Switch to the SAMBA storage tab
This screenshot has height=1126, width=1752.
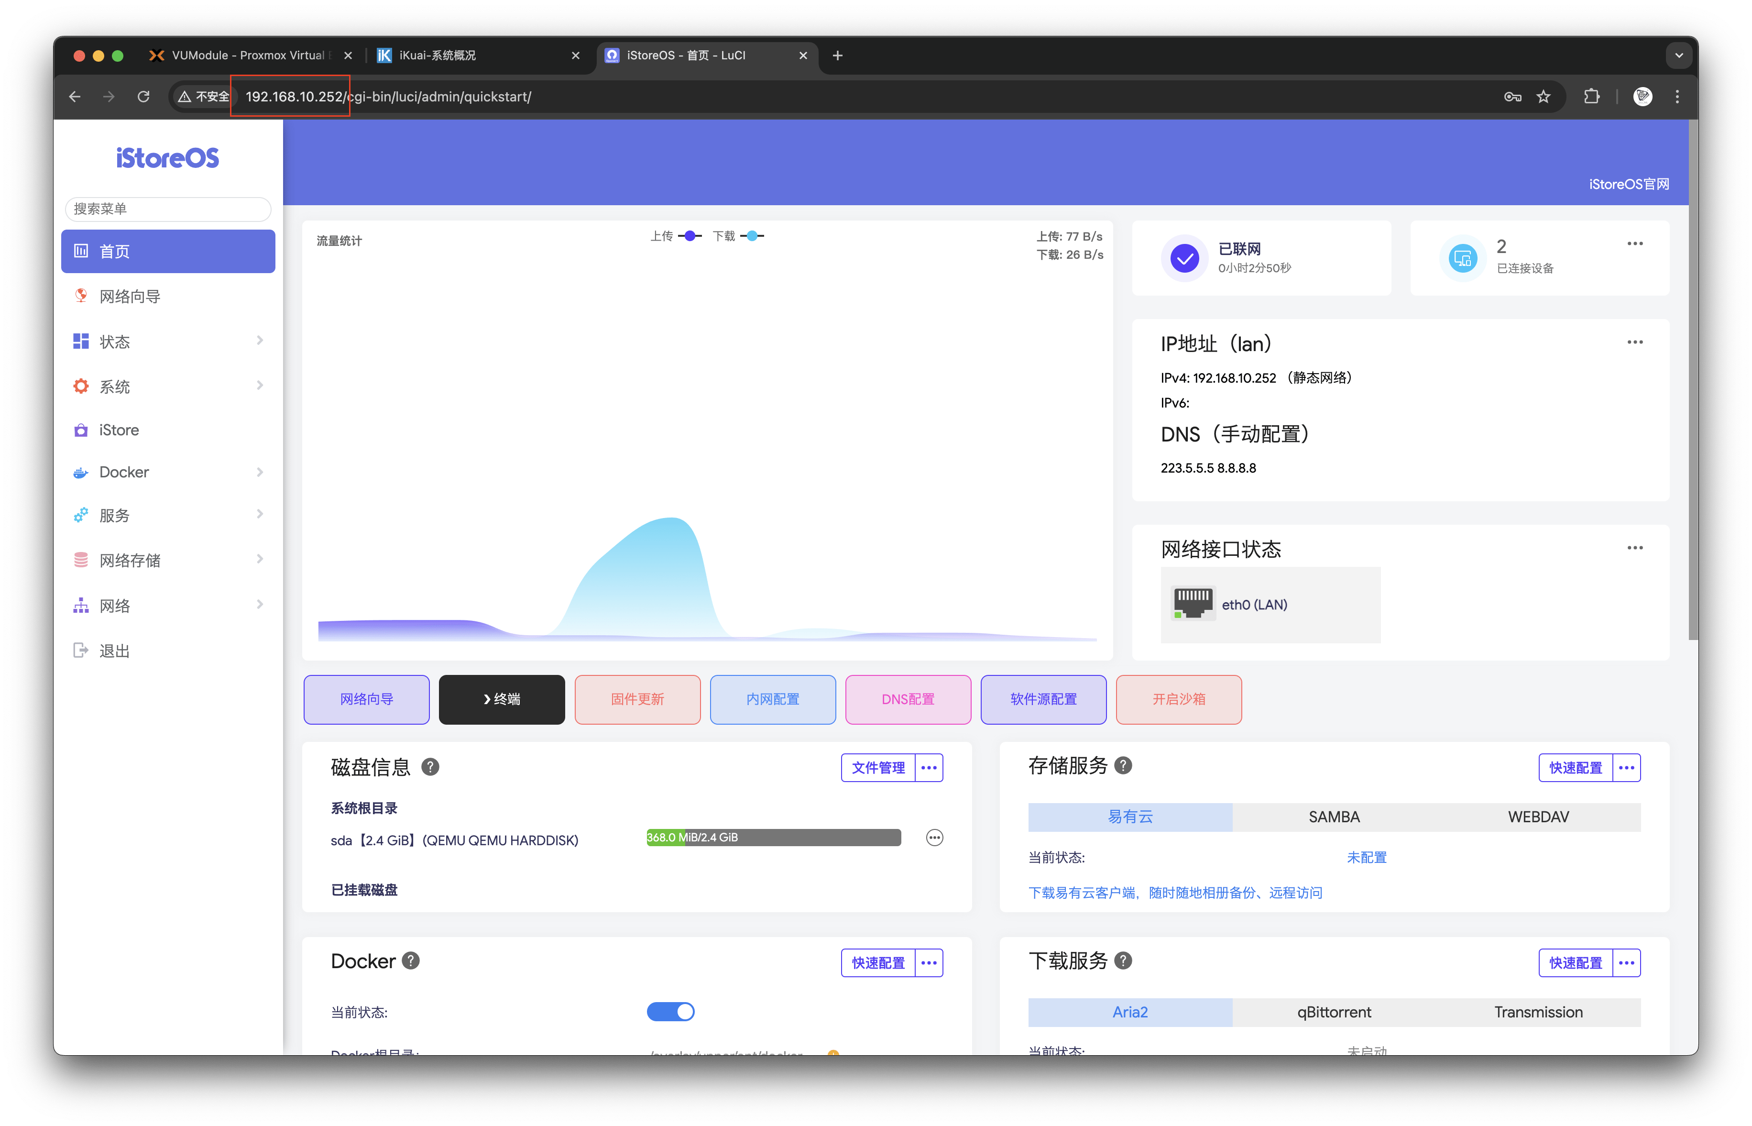[1334, 817]
